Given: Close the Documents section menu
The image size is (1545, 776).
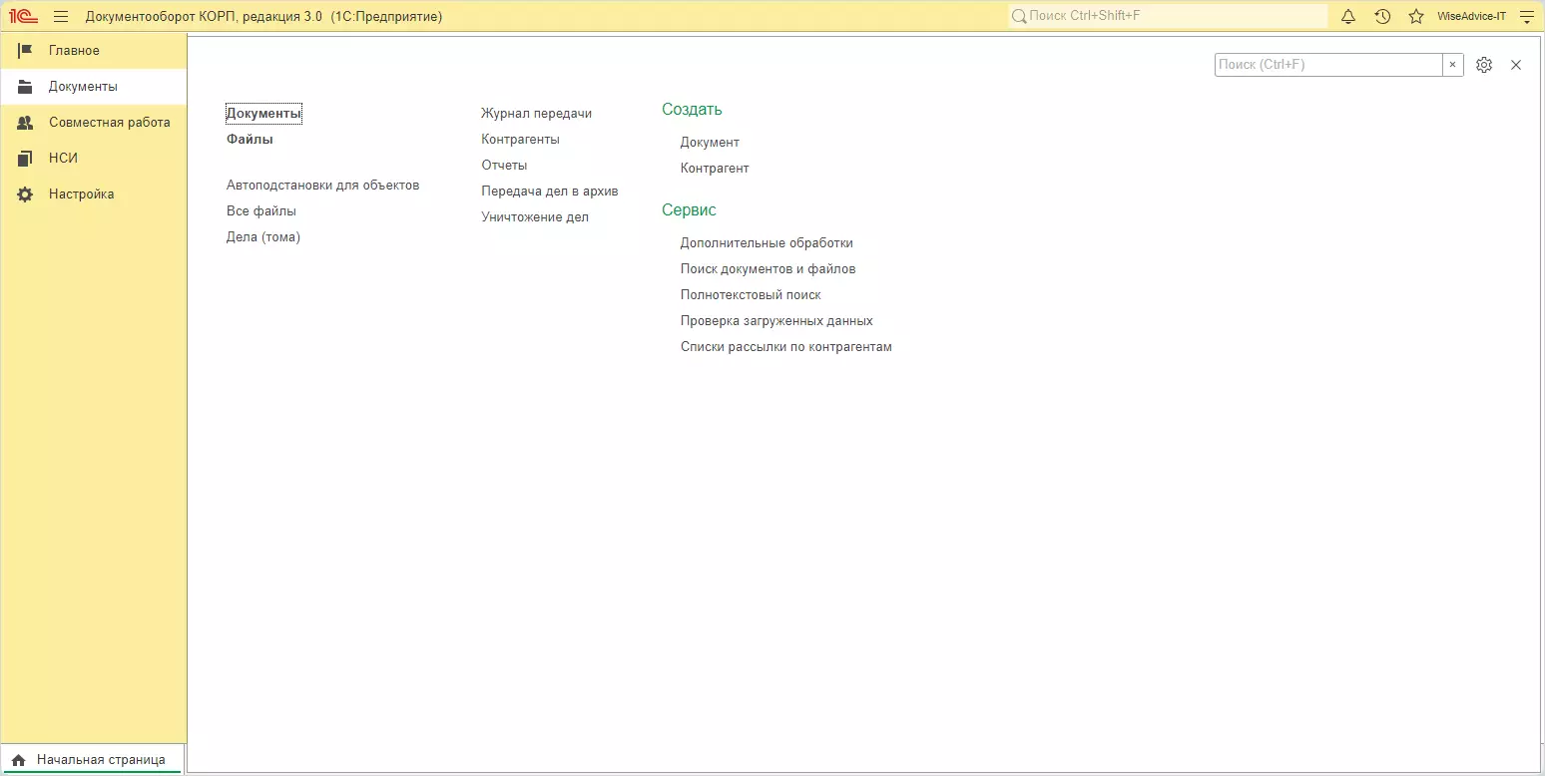Looking at the screenshot, I should tap(1516, 65).
